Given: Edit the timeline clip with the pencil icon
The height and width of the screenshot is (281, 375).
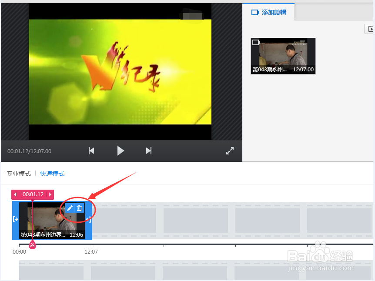Looking at the screenshot, I should pyautogui.click(x=70, y=208).
